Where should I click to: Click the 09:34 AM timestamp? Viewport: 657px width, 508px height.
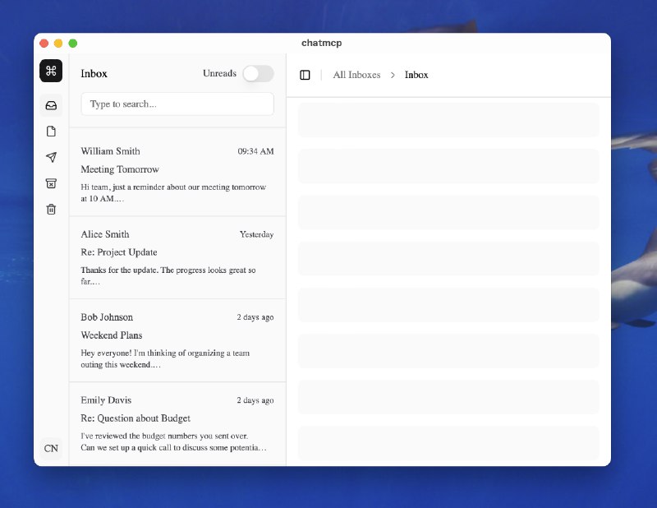click(255, 151)
